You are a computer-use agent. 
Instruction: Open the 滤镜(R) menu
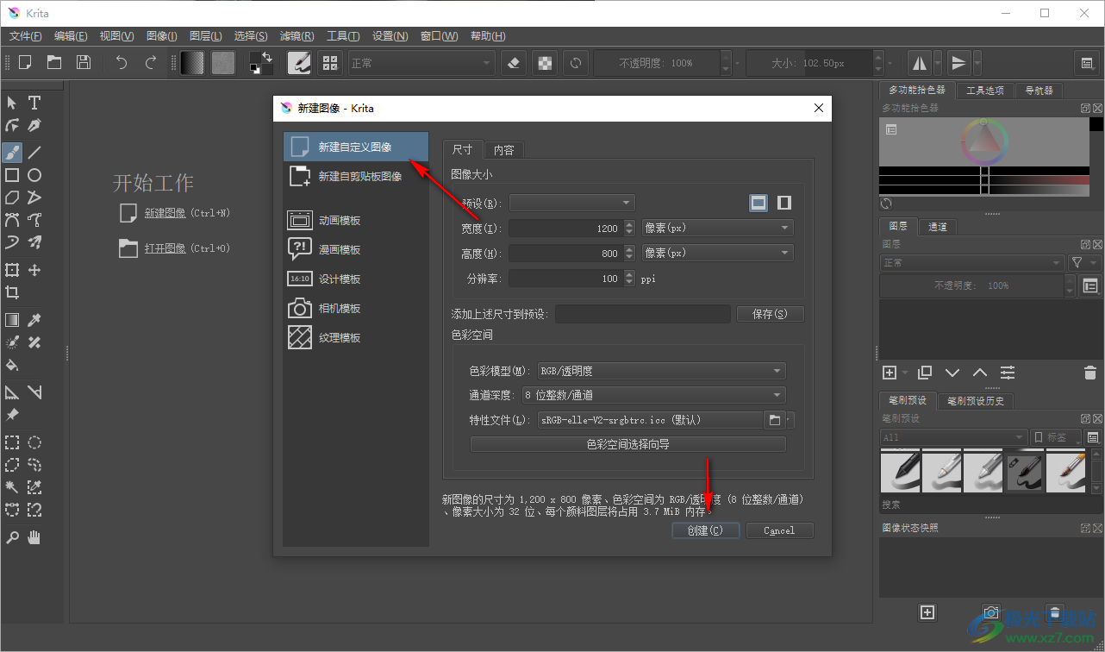coord(297,35)
